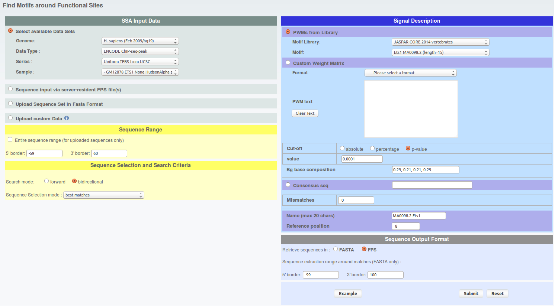Open the Sequence Selection mode dropdown
The width and height of the screenshot is (555, 306).
(103, 195)
